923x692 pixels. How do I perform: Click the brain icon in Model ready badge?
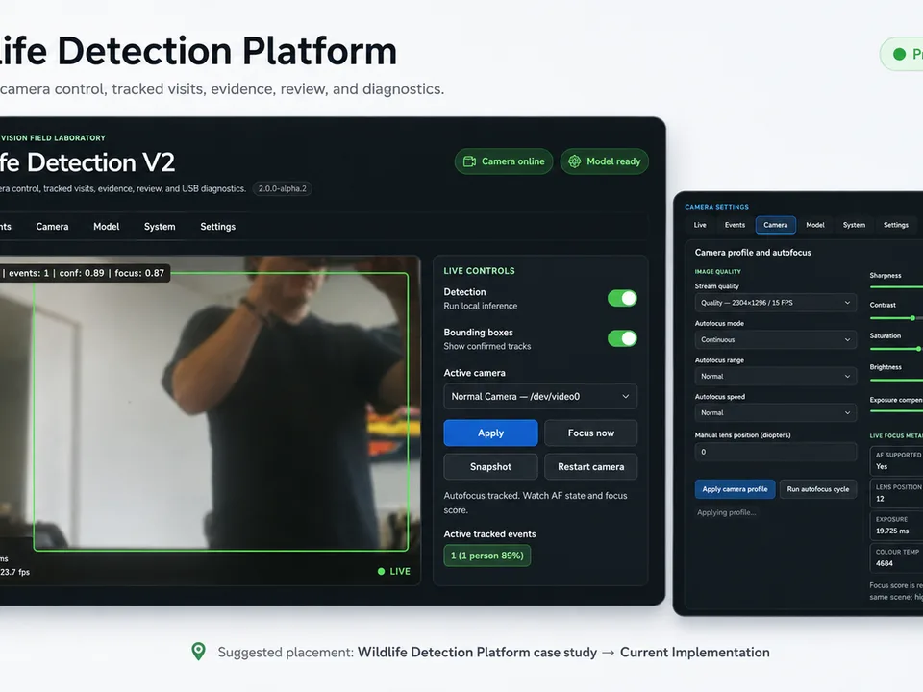point(575,161)
